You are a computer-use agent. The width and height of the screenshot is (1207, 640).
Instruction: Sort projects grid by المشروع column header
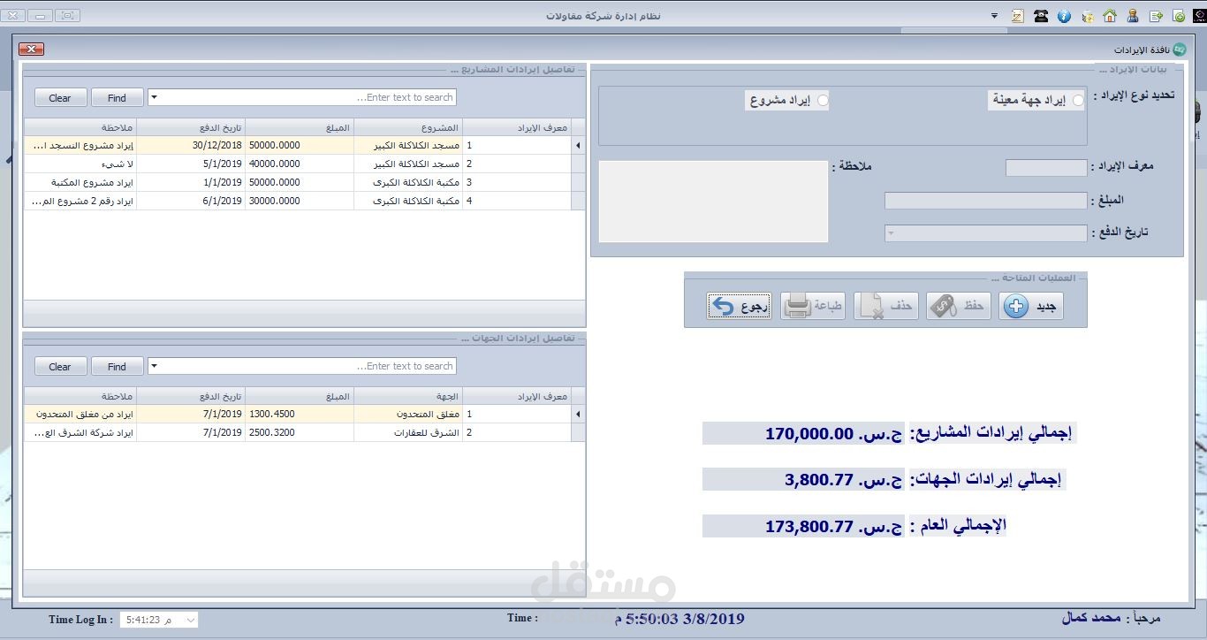point(408,127)
